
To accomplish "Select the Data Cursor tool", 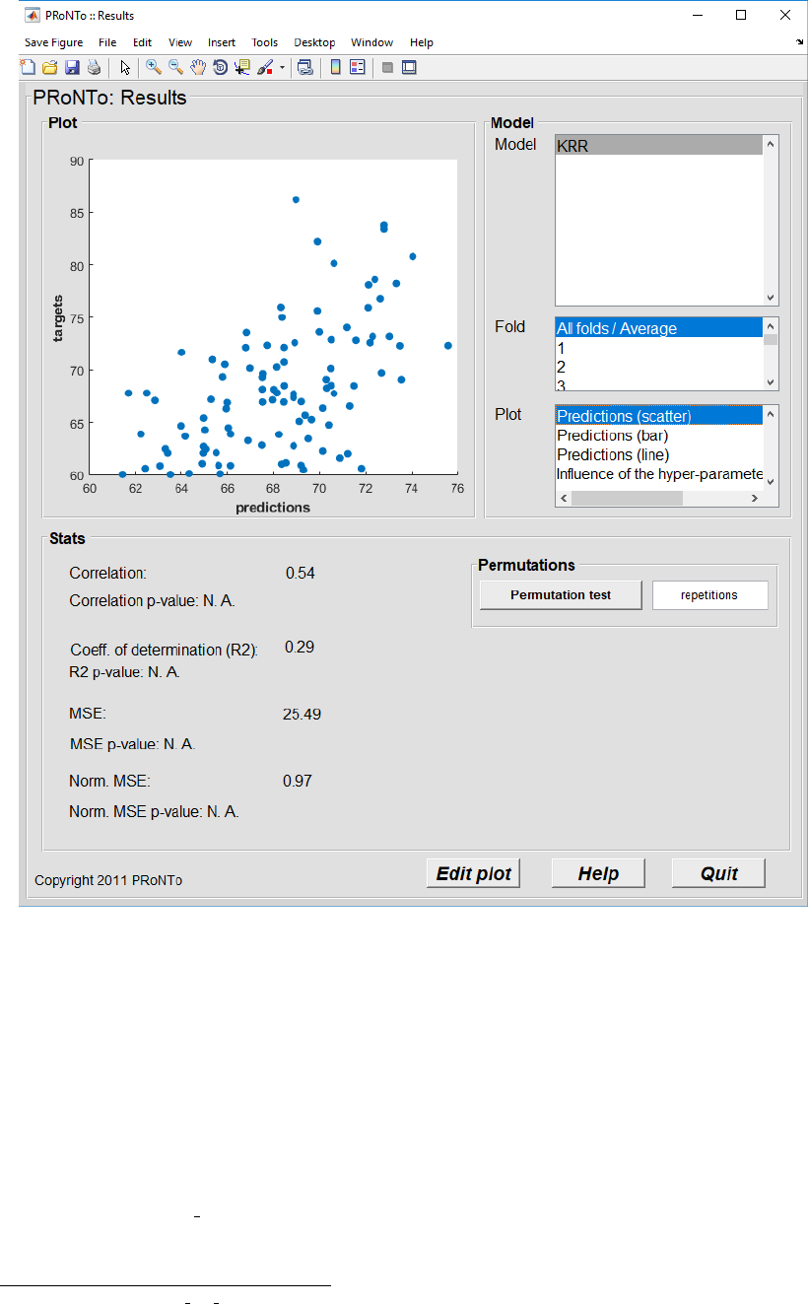I will (x=242, y=67).
